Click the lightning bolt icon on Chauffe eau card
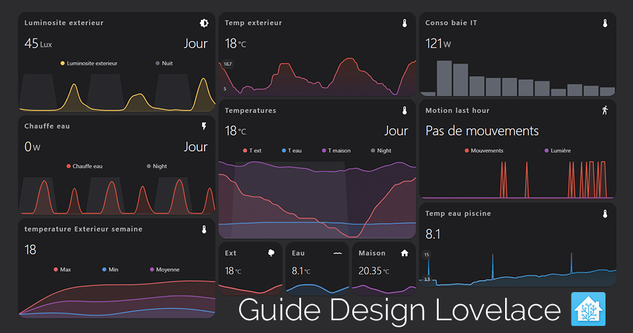The height and width of the screenshot is (333, 633). (x=204, y=127)
